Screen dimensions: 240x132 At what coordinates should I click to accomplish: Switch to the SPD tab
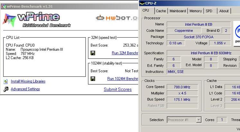pyautogui.click(x=209, y=11)
